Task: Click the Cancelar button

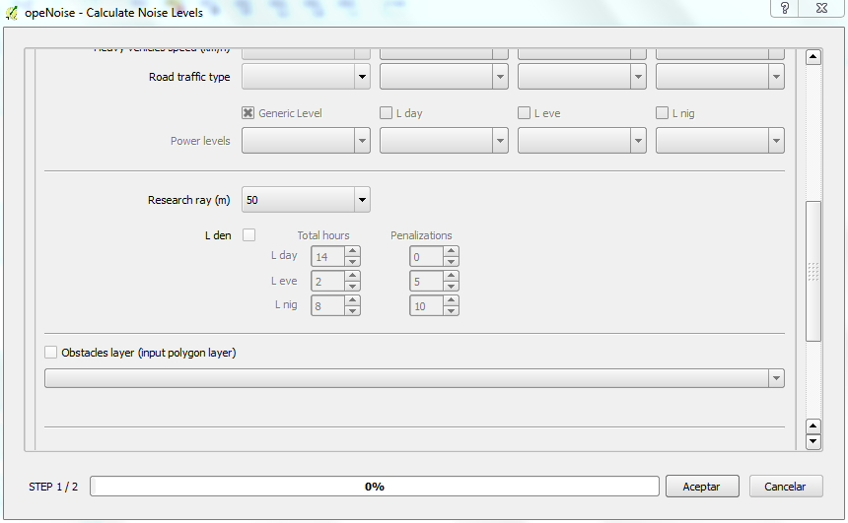Action: pyautogui.click(x=785, y=487)
